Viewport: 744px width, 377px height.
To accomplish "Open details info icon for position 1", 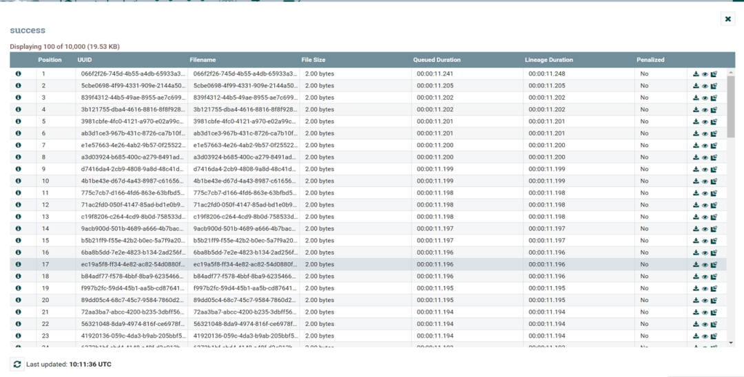I will 18,74.
